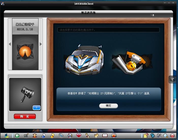178x140 pixels.
Task: Click the blue paw friends icon
Action: 153,136
